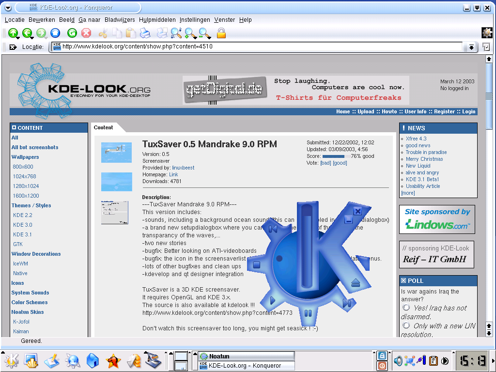Expand the hidden panel arrow beside the clock
This screenshot has height=372, width=496.
click(493, 360)
